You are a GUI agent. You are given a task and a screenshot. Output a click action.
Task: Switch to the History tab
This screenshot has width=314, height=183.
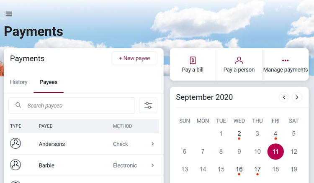coord(19,82)
